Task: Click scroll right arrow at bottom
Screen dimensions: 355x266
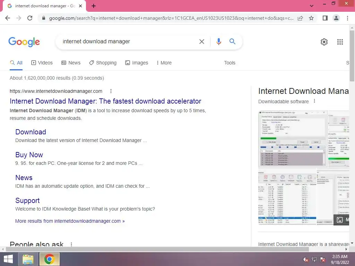Action: (x=346, y=249)
